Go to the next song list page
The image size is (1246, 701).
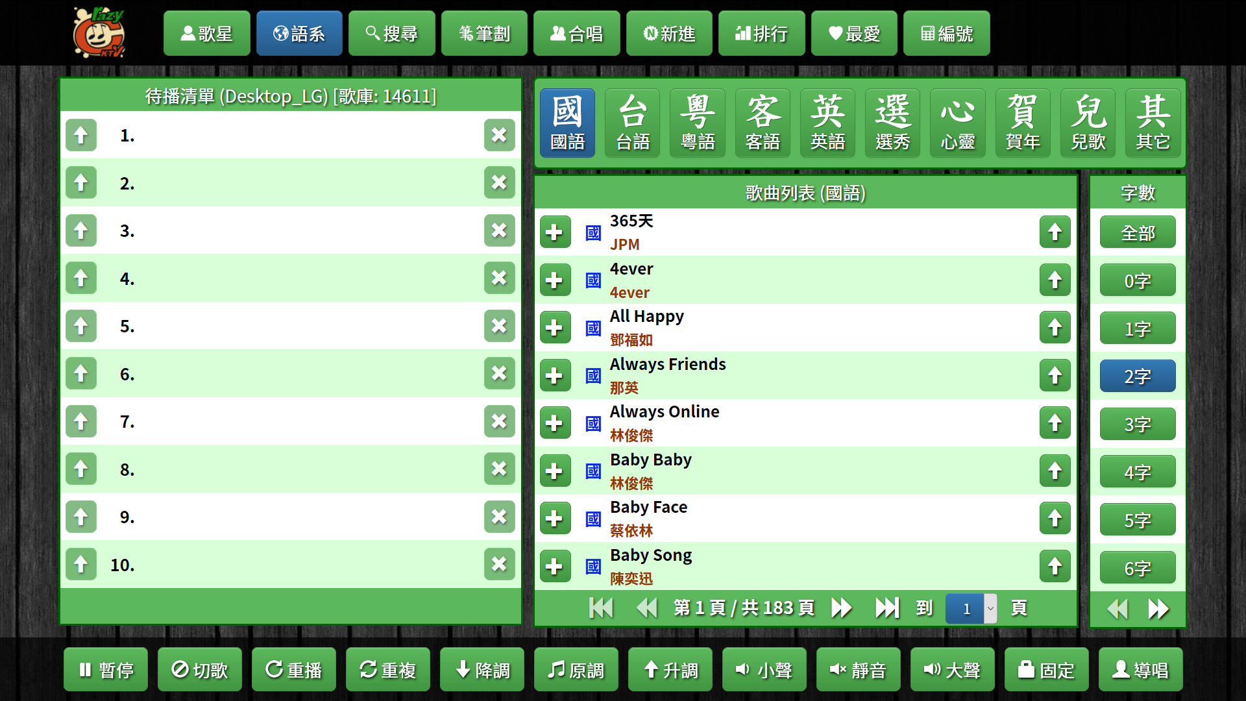pos(841,608)
